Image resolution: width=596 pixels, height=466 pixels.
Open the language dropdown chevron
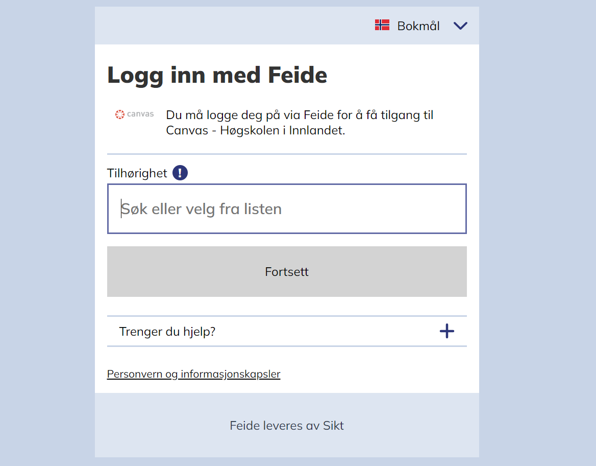coord(460,26)
